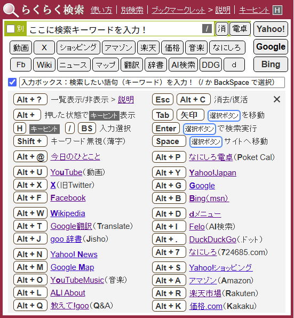Image resolution: width=294 pixels, height=318 pixels.
Task: Open the 教えて!goo link
Action: pos(69,306)
